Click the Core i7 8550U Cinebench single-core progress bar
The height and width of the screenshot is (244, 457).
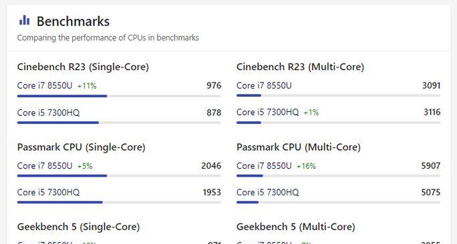point(119,96)
